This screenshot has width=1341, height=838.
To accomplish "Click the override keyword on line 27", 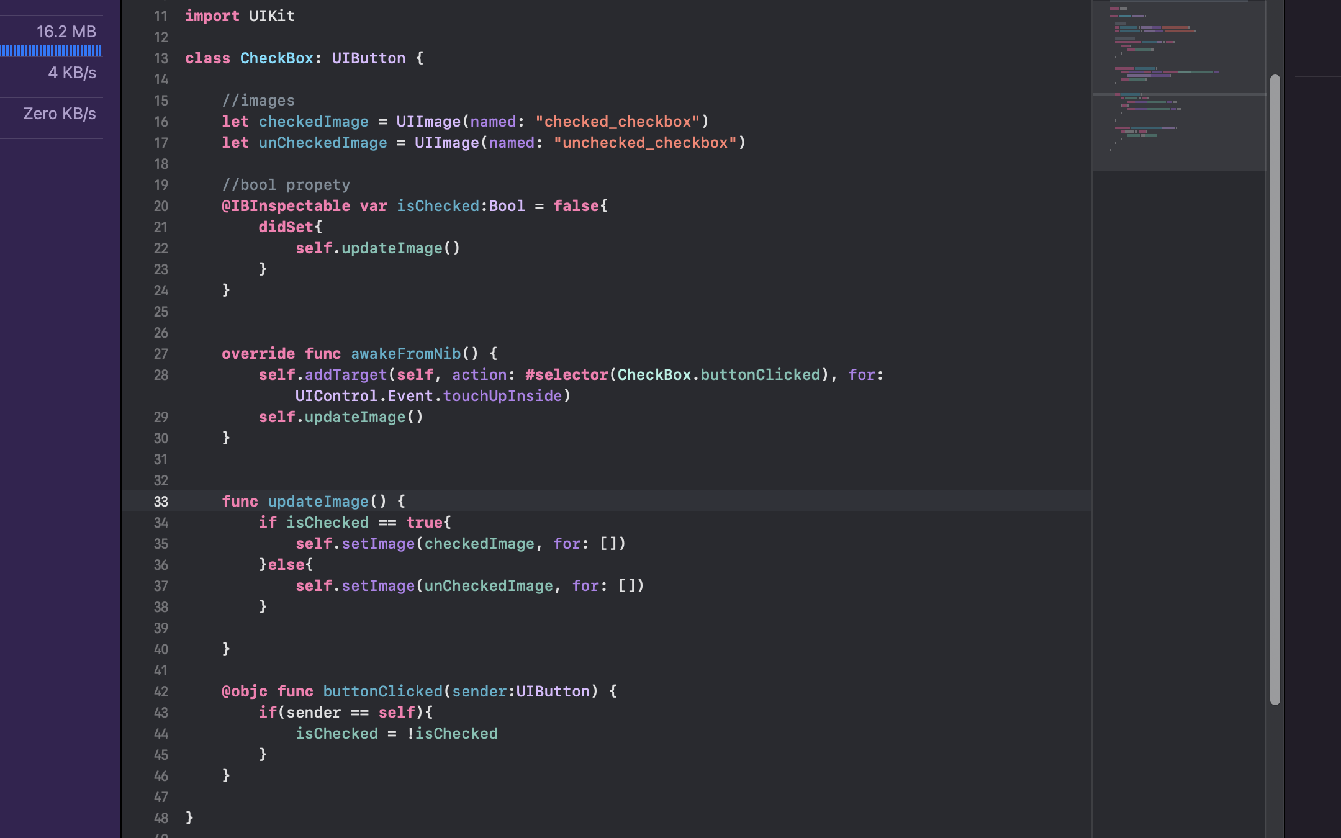I will pyautogui.click(x=258, y=354).
